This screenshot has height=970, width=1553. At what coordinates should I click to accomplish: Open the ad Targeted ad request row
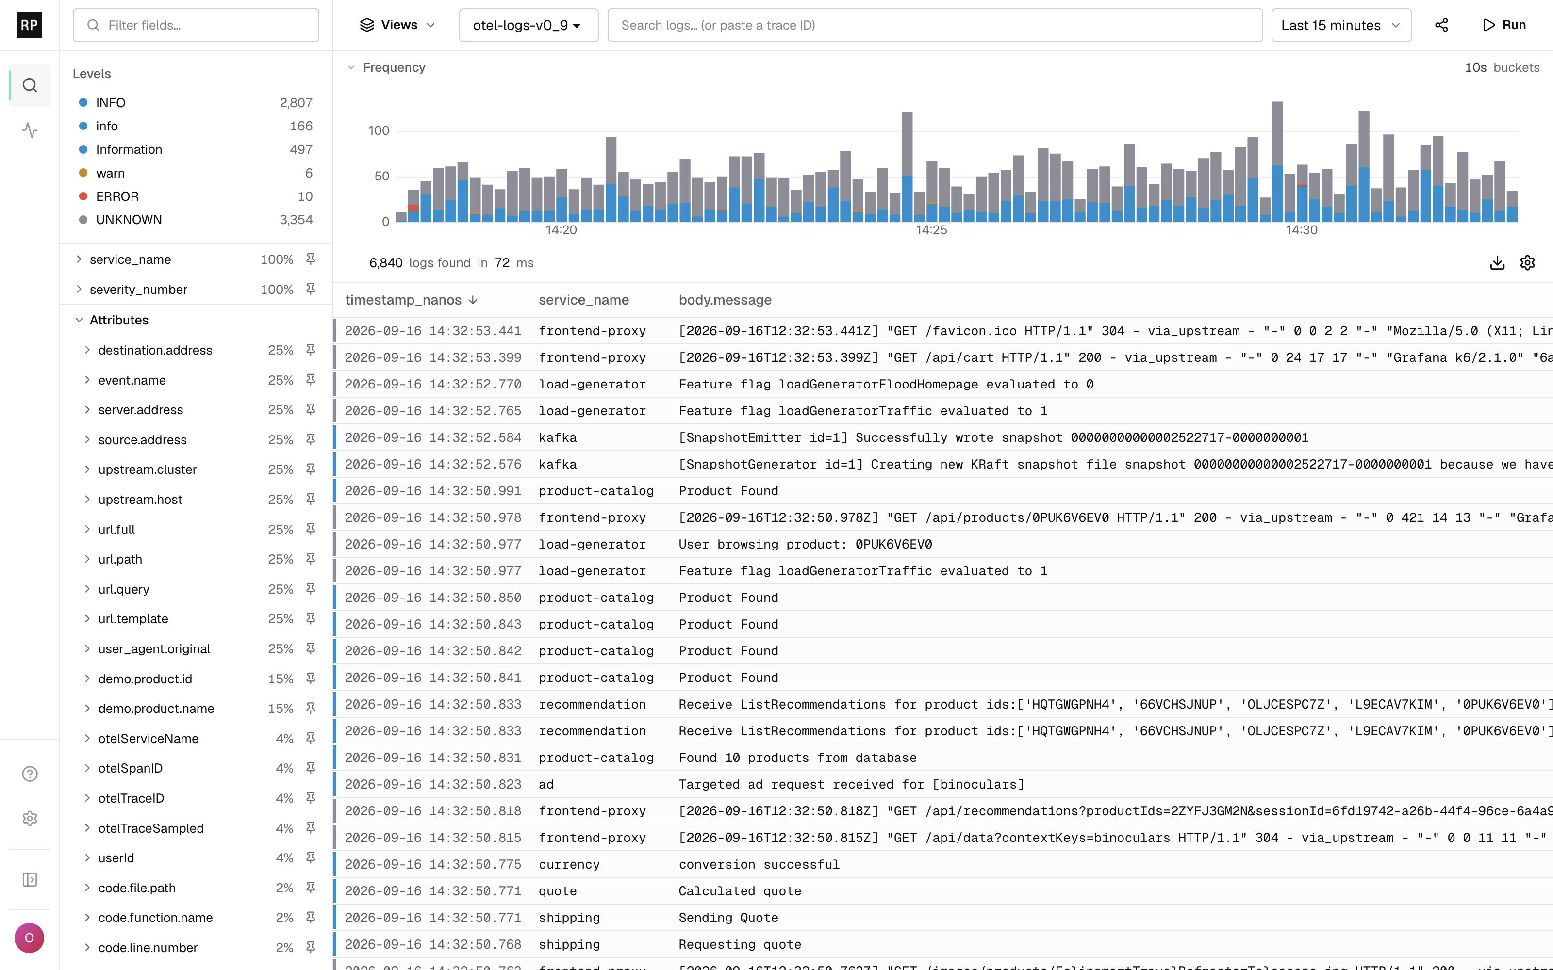pos(942,784)
